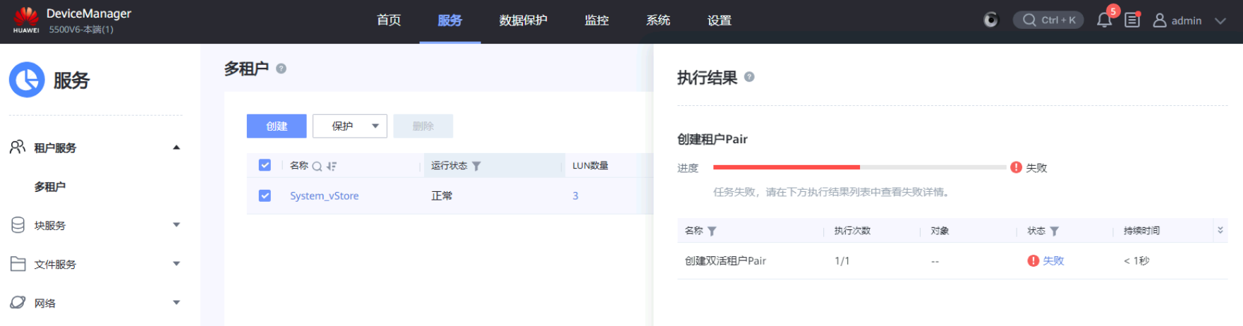Image resolution: width=1243 pixels, height=326 pixels.
Task: Click the sort icon in 名称 column
Action: [x=332, y=167]
